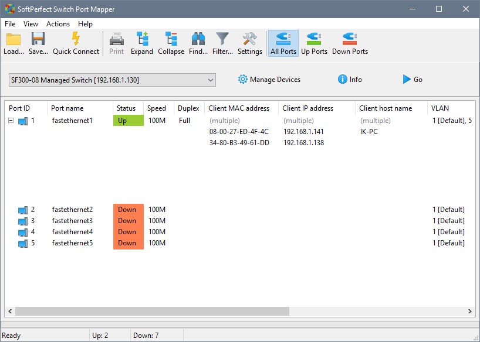Sort by Port ID column header

click(x=26, y=108)
